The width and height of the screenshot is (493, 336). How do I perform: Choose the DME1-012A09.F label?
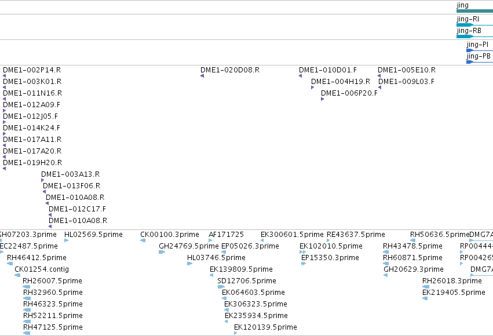pos(31,105)
